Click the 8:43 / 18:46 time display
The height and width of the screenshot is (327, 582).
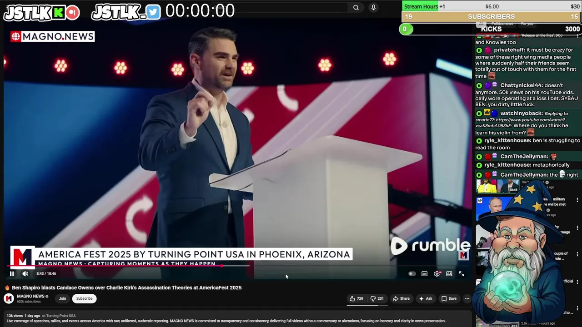coord(46,273)
